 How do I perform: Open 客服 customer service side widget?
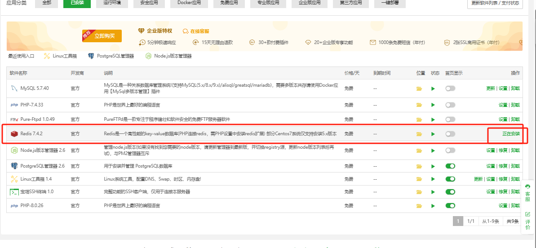coord(528,193)
